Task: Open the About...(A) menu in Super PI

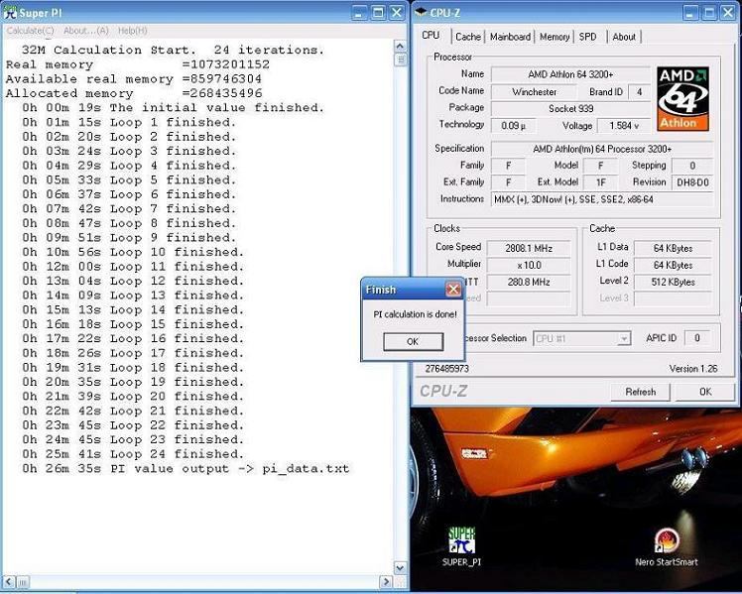Action: (86, 31)
